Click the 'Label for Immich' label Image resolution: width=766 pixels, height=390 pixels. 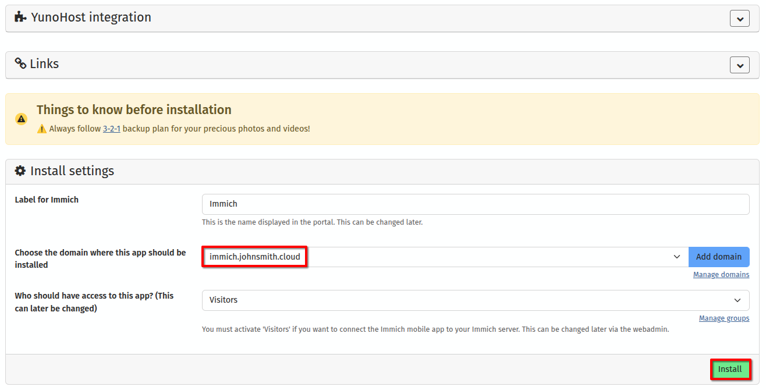(47, 200)
